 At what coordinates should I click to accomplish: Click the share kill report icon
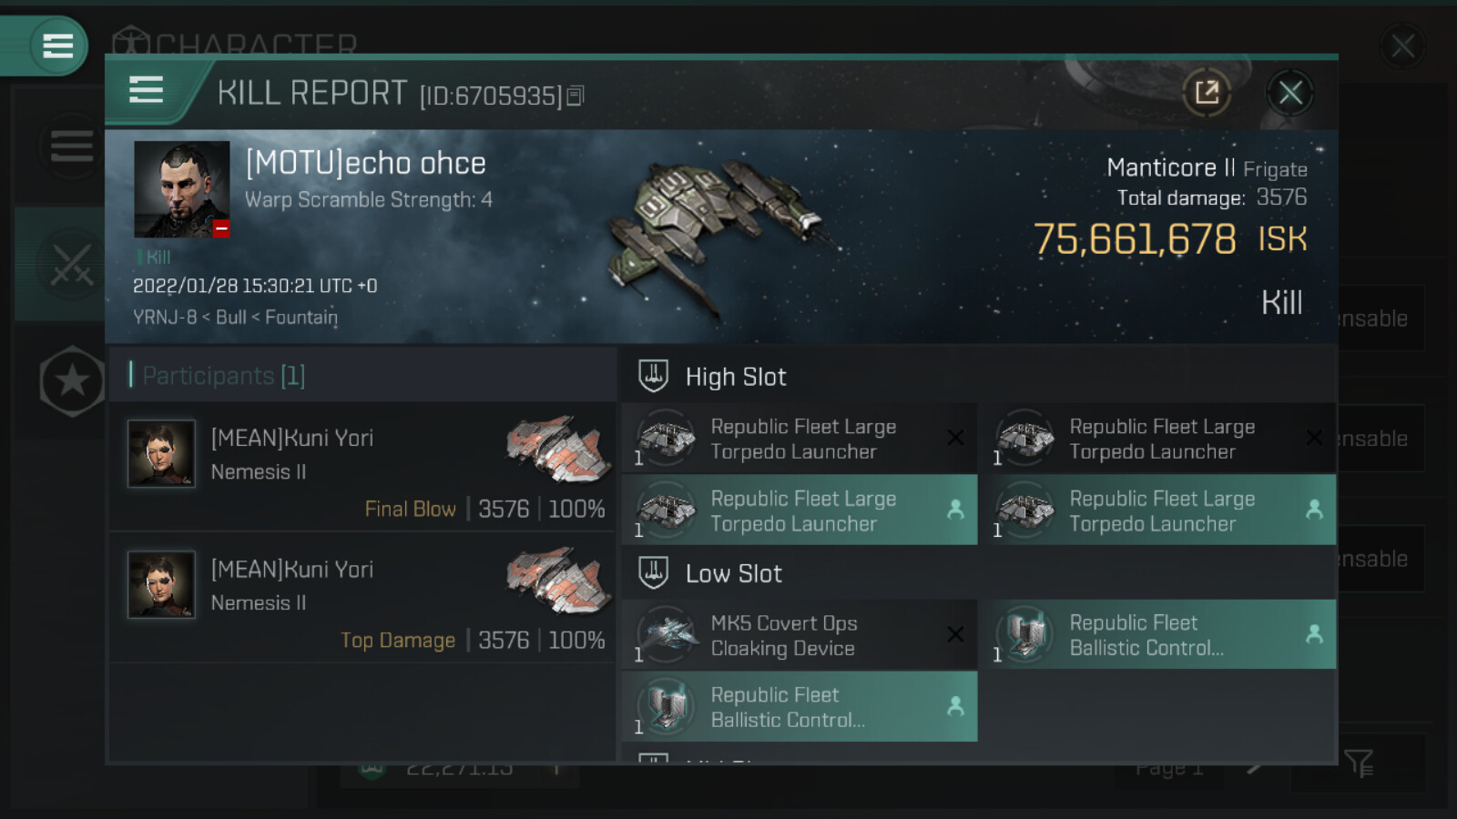coord(1207,92)
